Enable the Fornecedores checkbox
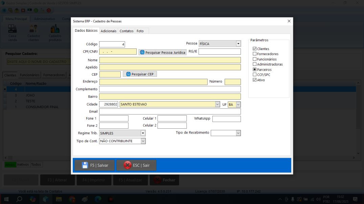The image size is (364, 204). coord(255,54)
